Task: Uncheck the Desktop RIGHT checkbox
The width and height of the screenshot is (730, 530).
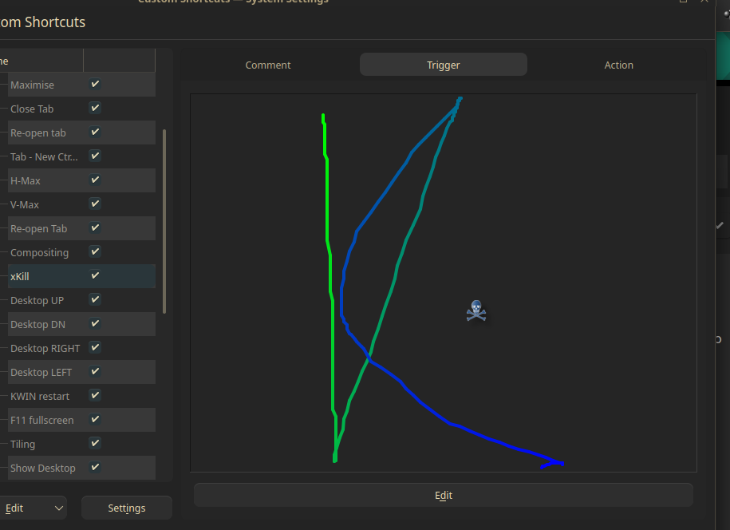Action: point(95,347)
